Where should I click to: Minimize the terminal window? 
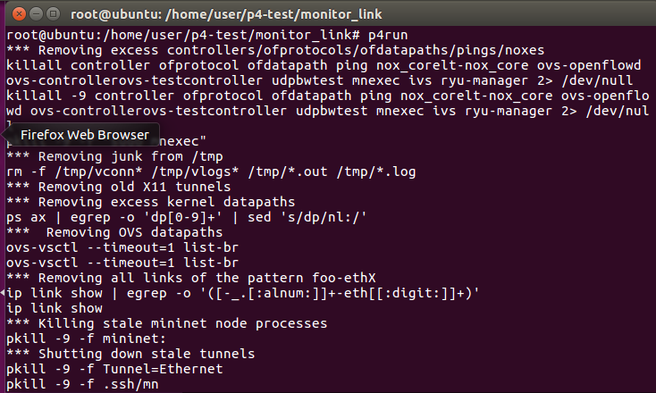tap(37, 14)
